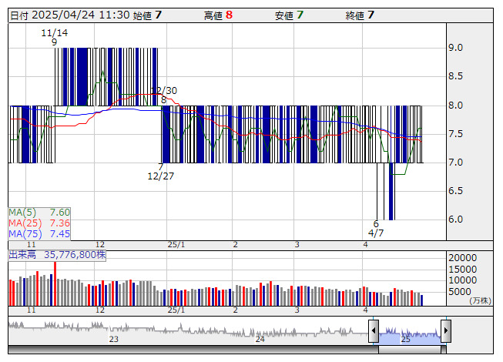The width and height of the screenshot is (503, 362).
Task: Click the 日付 2025/04/24 11:30 date label
Action: [70, 15]
